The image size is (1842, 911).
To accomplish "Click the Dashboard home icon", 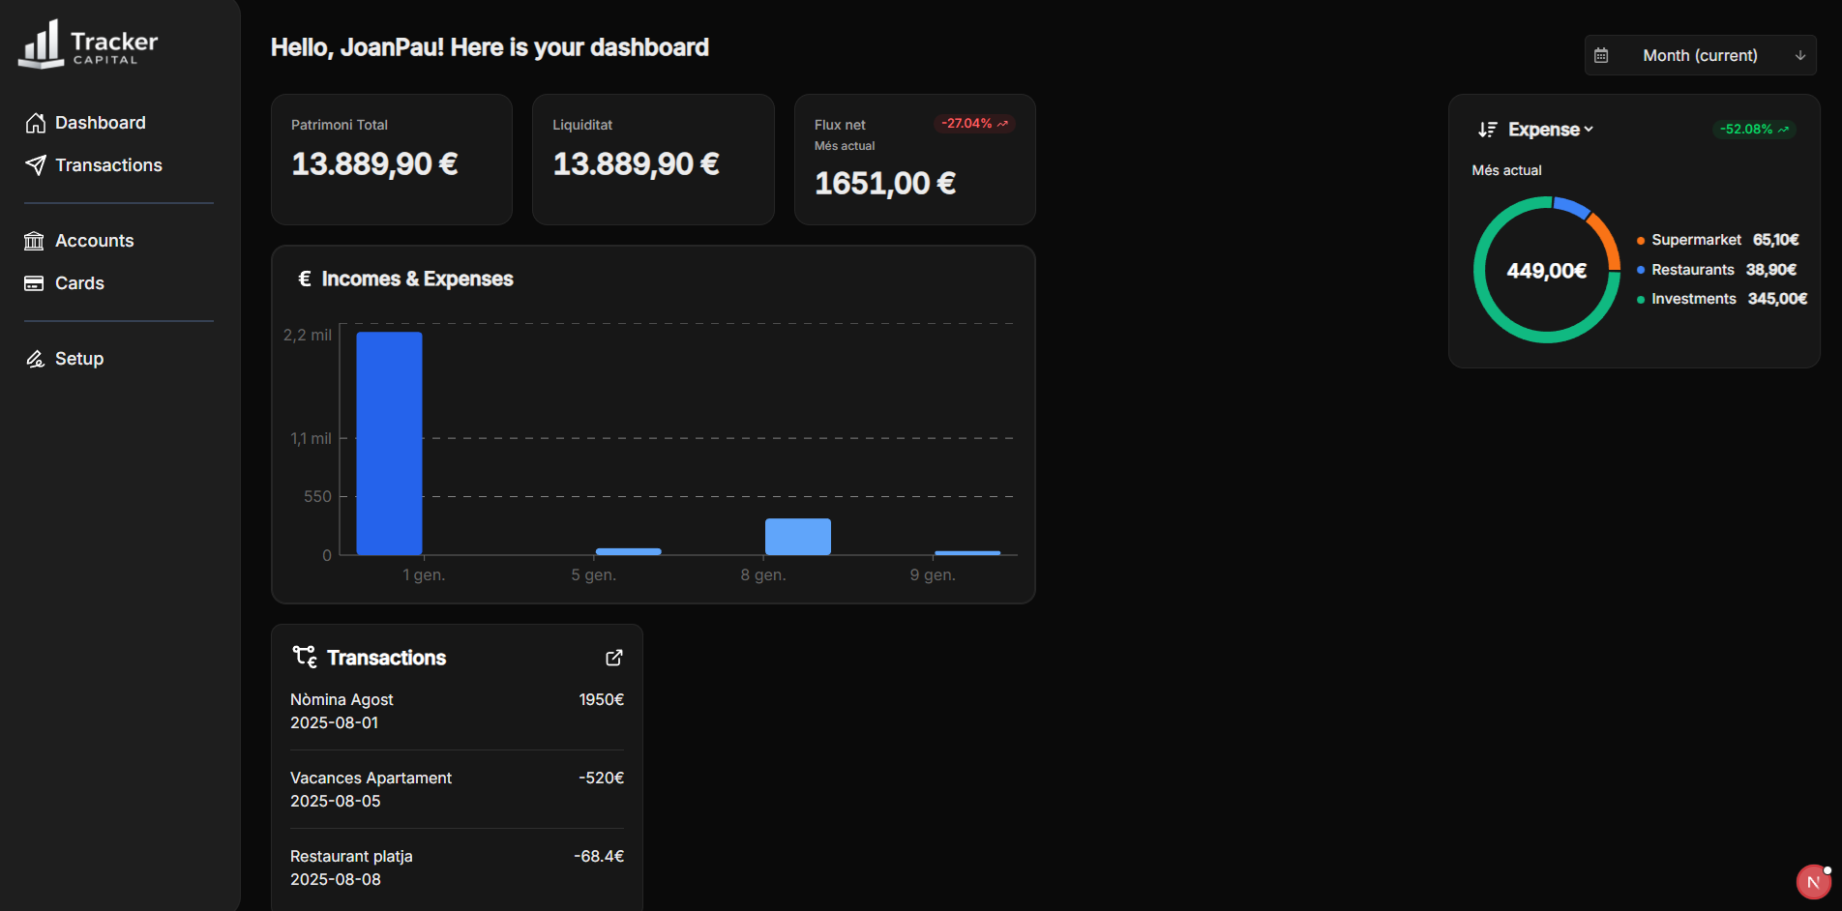I will click(x=36, y=123).
